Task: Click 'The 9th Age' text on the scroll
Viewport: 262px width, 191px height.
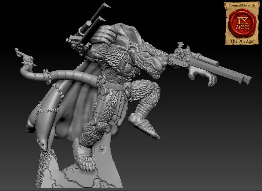Action: point(243,41)
